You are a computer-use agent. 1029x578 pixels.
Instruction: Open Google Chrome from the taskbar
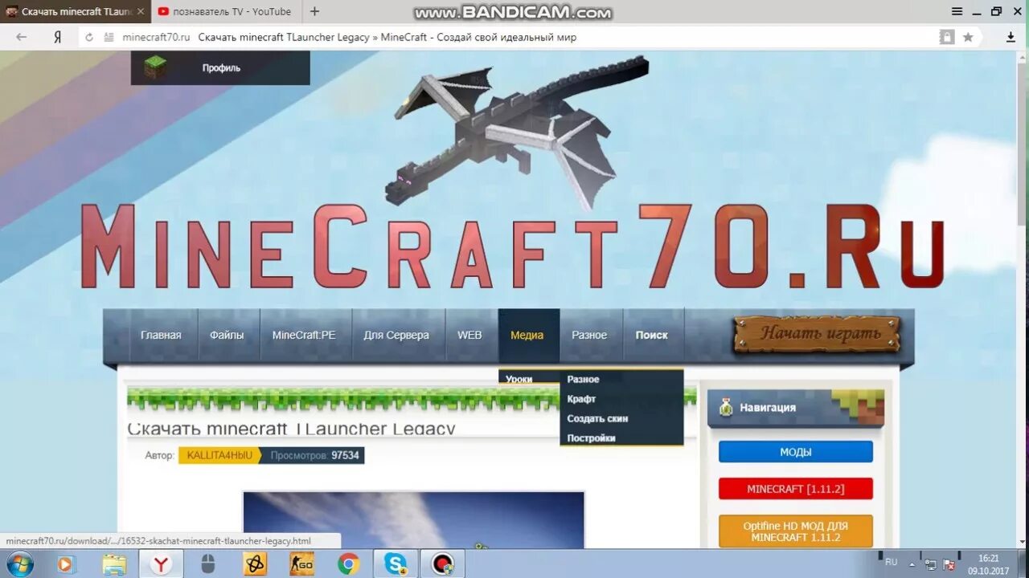click(x=348, y=564)
